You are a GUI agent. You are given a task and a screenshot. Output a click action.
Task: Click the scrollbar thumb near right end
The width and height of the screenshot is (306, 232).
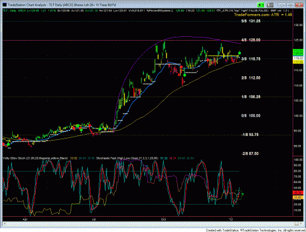(x=296, y=224)
